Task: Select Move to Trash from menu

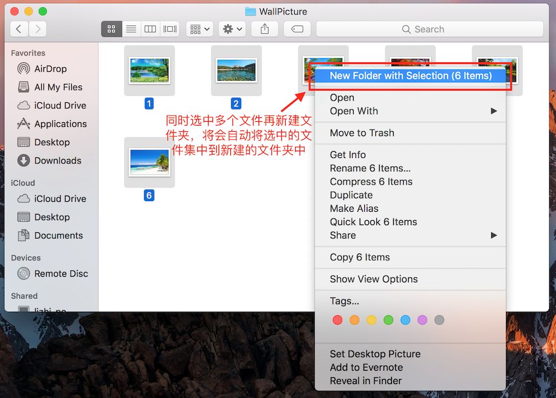Action: [362, 133]
